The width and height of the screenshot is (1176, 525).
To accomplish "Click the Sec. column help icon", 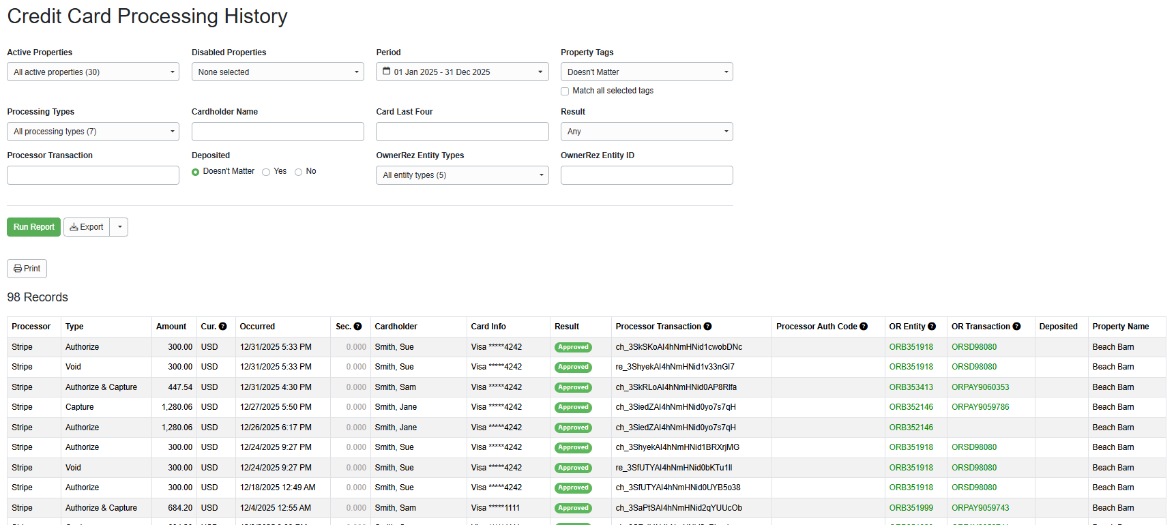I will click(x=357, y=327).
